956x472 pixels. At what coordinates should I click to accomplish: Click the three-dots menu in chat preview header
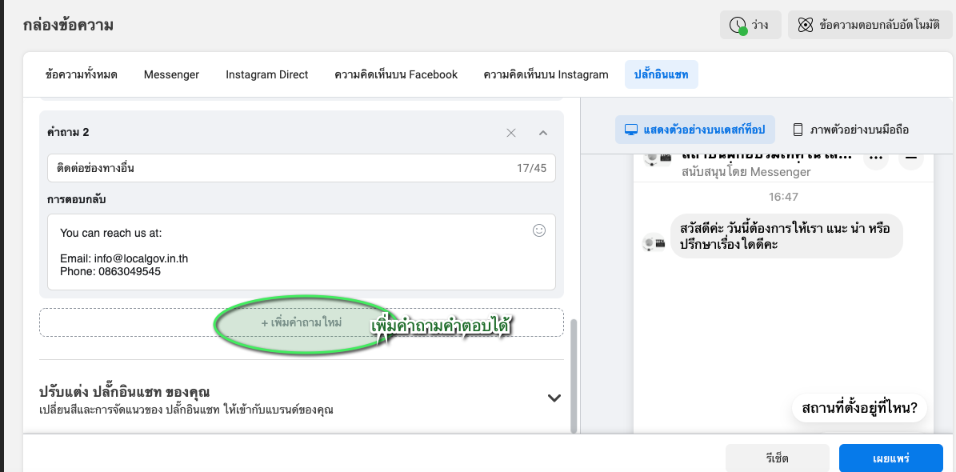click(x=877, y=158)
